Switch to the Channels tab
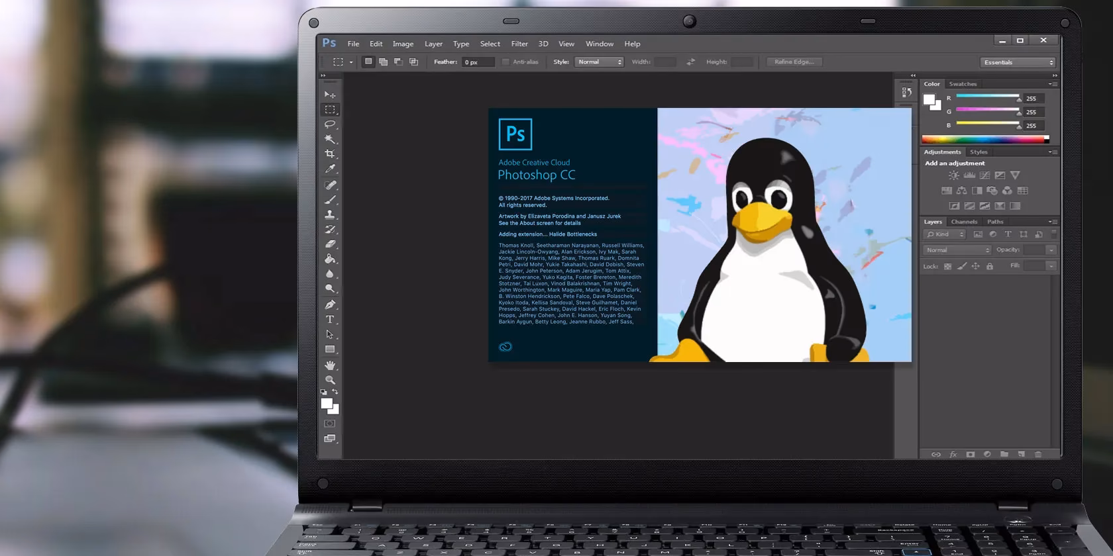This screenshot has width=1113, height=556. click(x=964, y=222)
